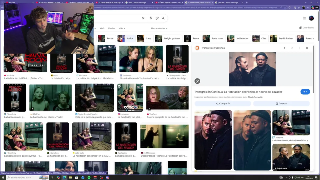Select the Junior filter chip
320x180 pixels.
pyautogui.click(x=126, y=38)
